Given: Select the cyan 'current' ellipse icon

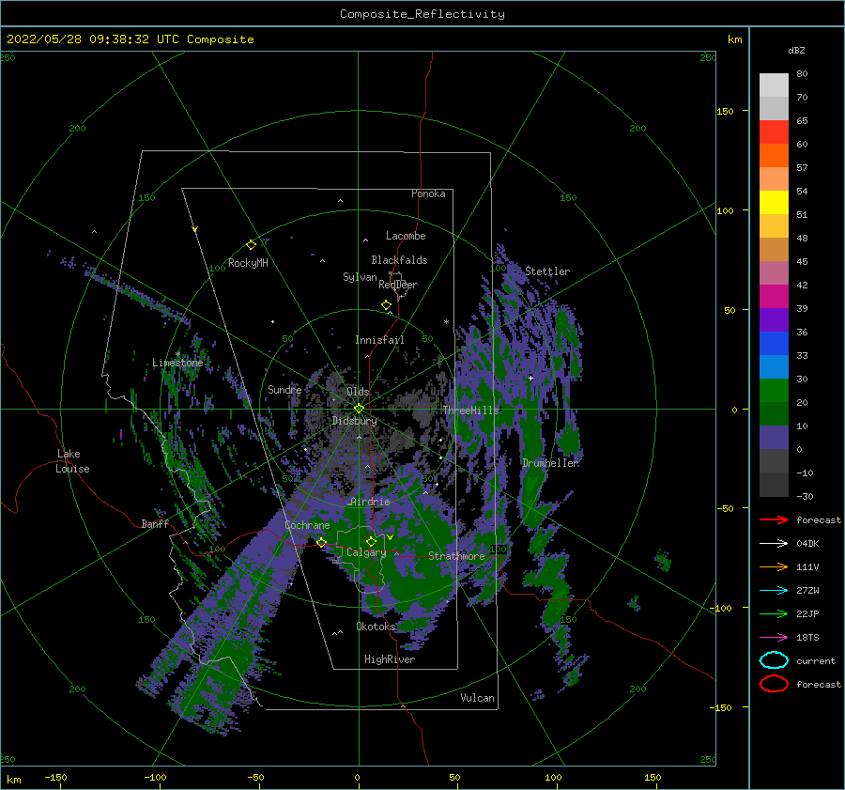Looking at the screenshot, I should [774, 660].
